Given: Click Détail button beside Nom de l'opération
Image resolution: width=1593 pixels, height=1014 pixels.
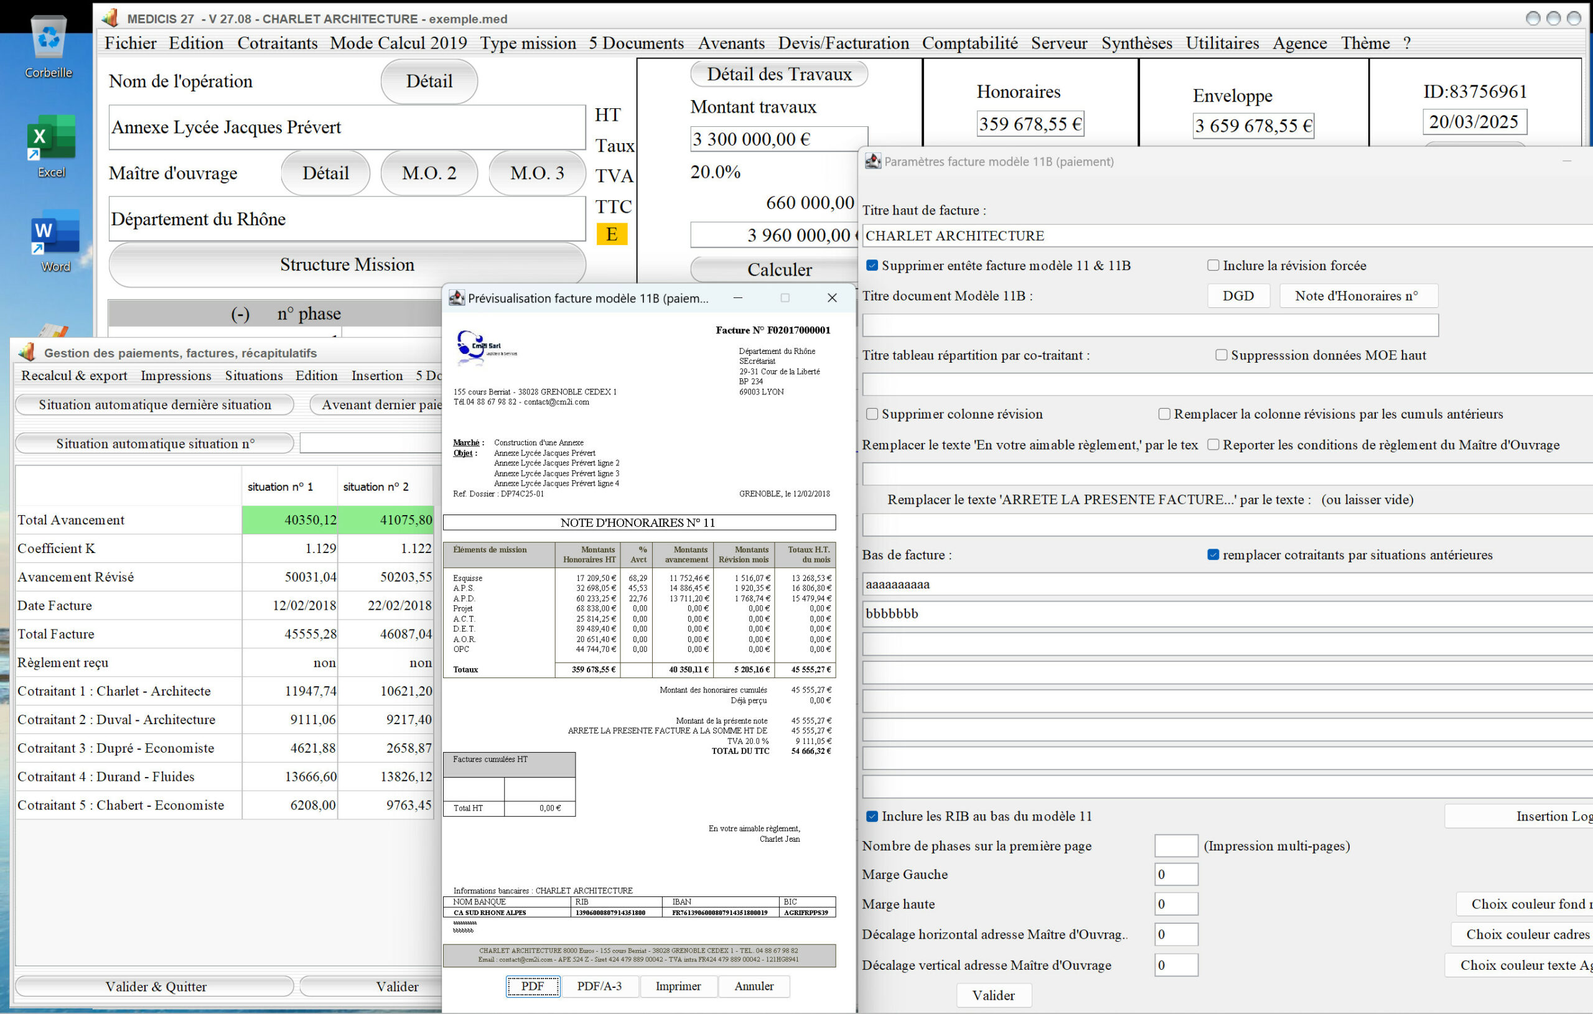Looking at the screenshot, I should (x=429, y=81).
